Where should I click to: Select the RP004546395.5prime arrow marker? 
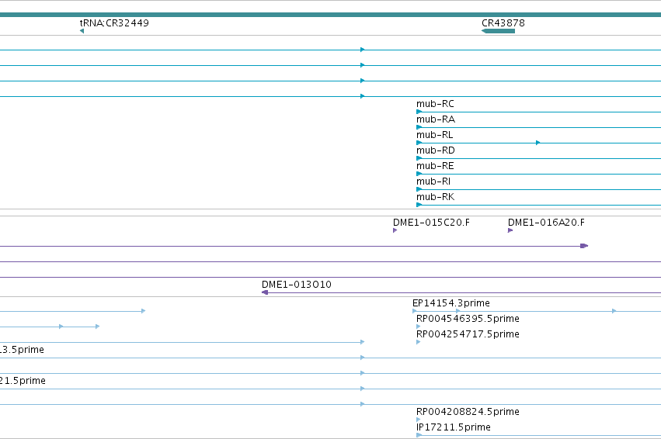pyautogui.click(x=419, y=327)
